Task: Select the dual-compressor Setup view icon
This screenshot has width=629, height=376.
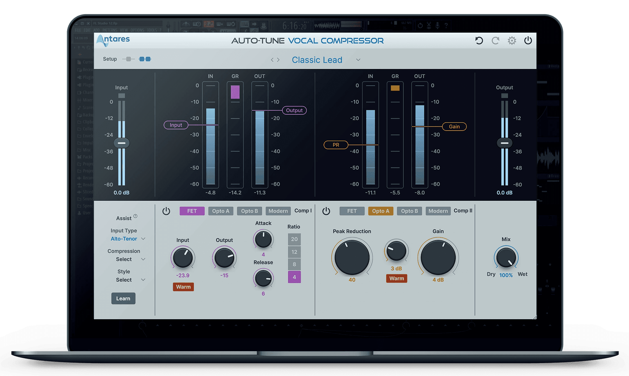Action: coord(145,59)
